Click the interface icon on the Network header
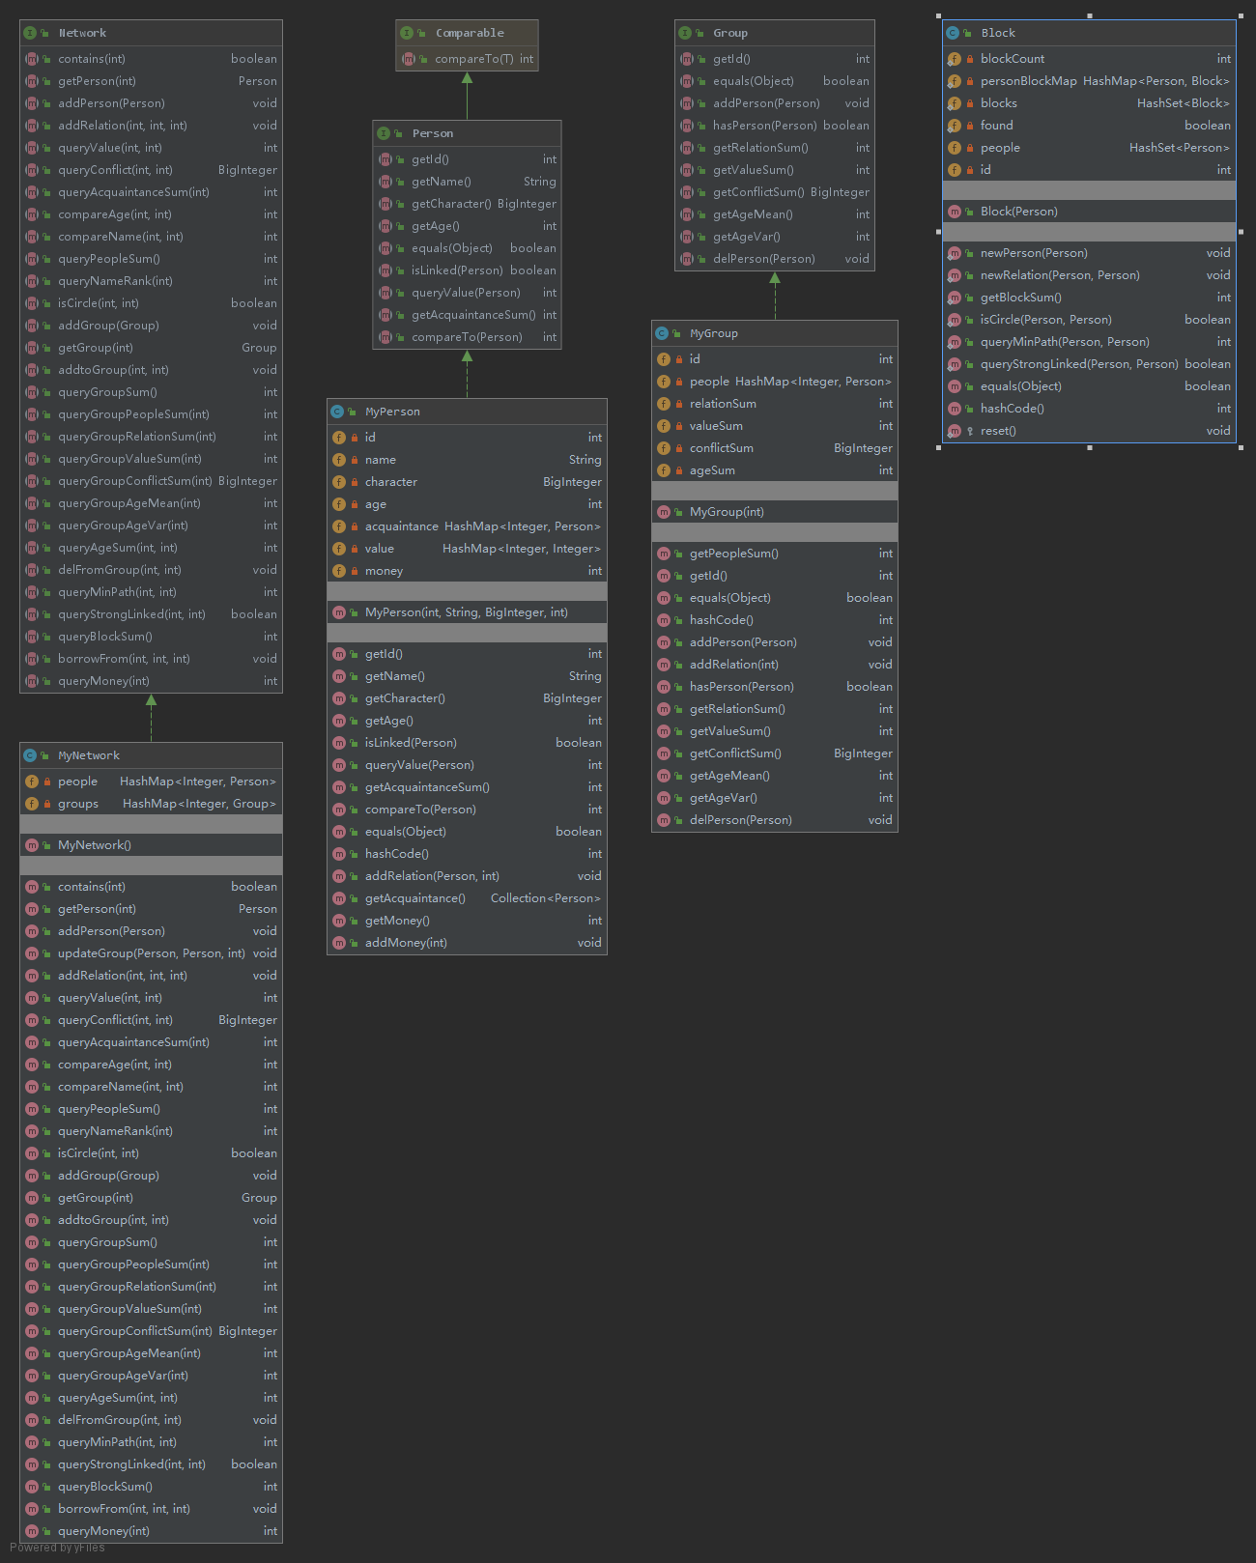Image resolution: width=1256 pixels, height=1563 pixels. (30, 33)
